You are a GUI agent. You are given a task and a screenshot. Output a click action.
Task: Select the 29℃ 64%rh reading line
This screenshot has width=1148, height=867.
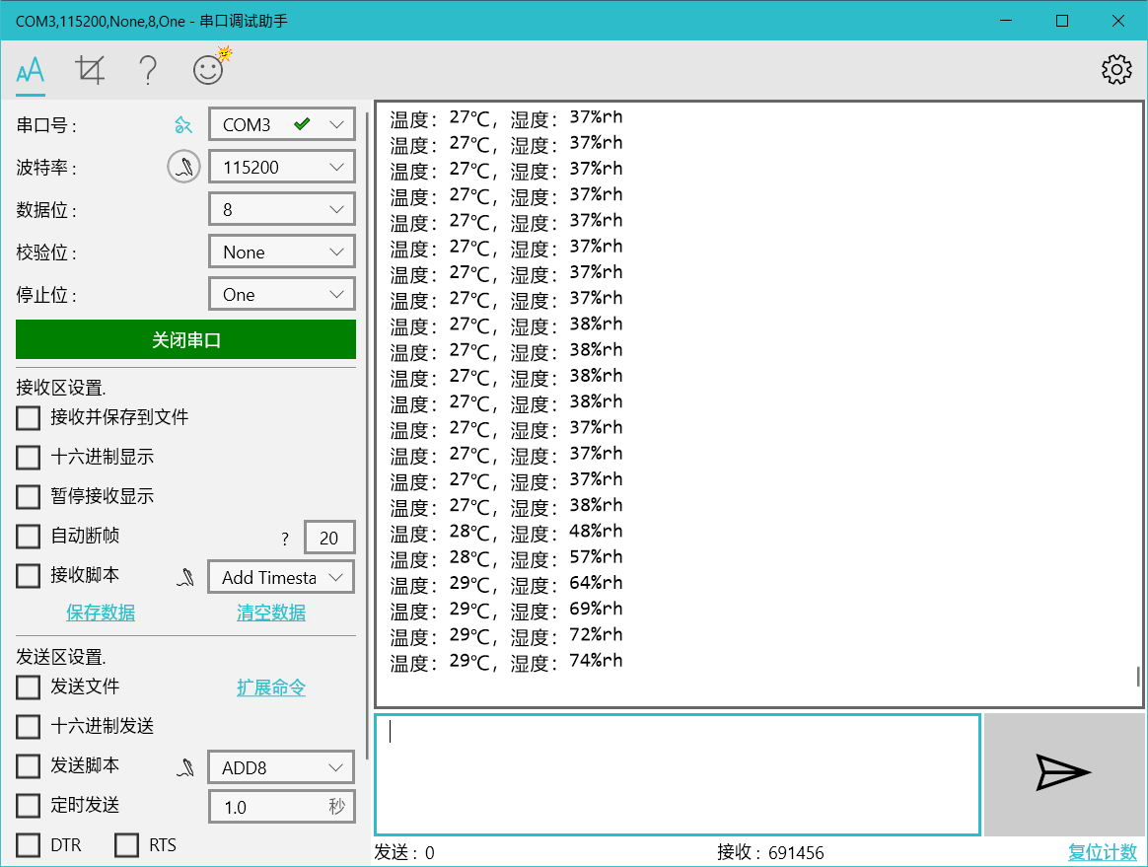pyautogui.click(x=506, y=584)
